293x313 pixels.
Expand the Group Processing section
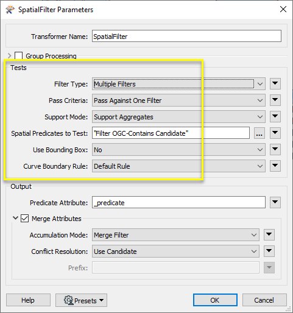tap(9, 55)
